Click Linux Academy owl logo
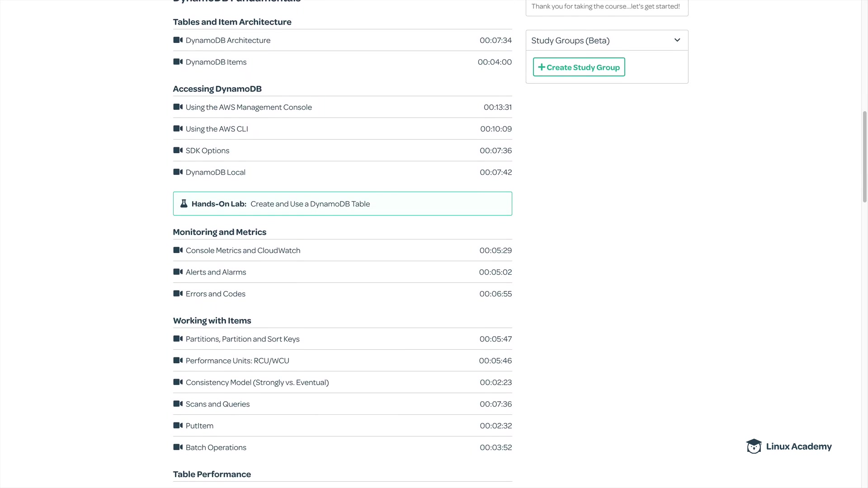This screenshot has height=488, width=868. click(754, 446)
